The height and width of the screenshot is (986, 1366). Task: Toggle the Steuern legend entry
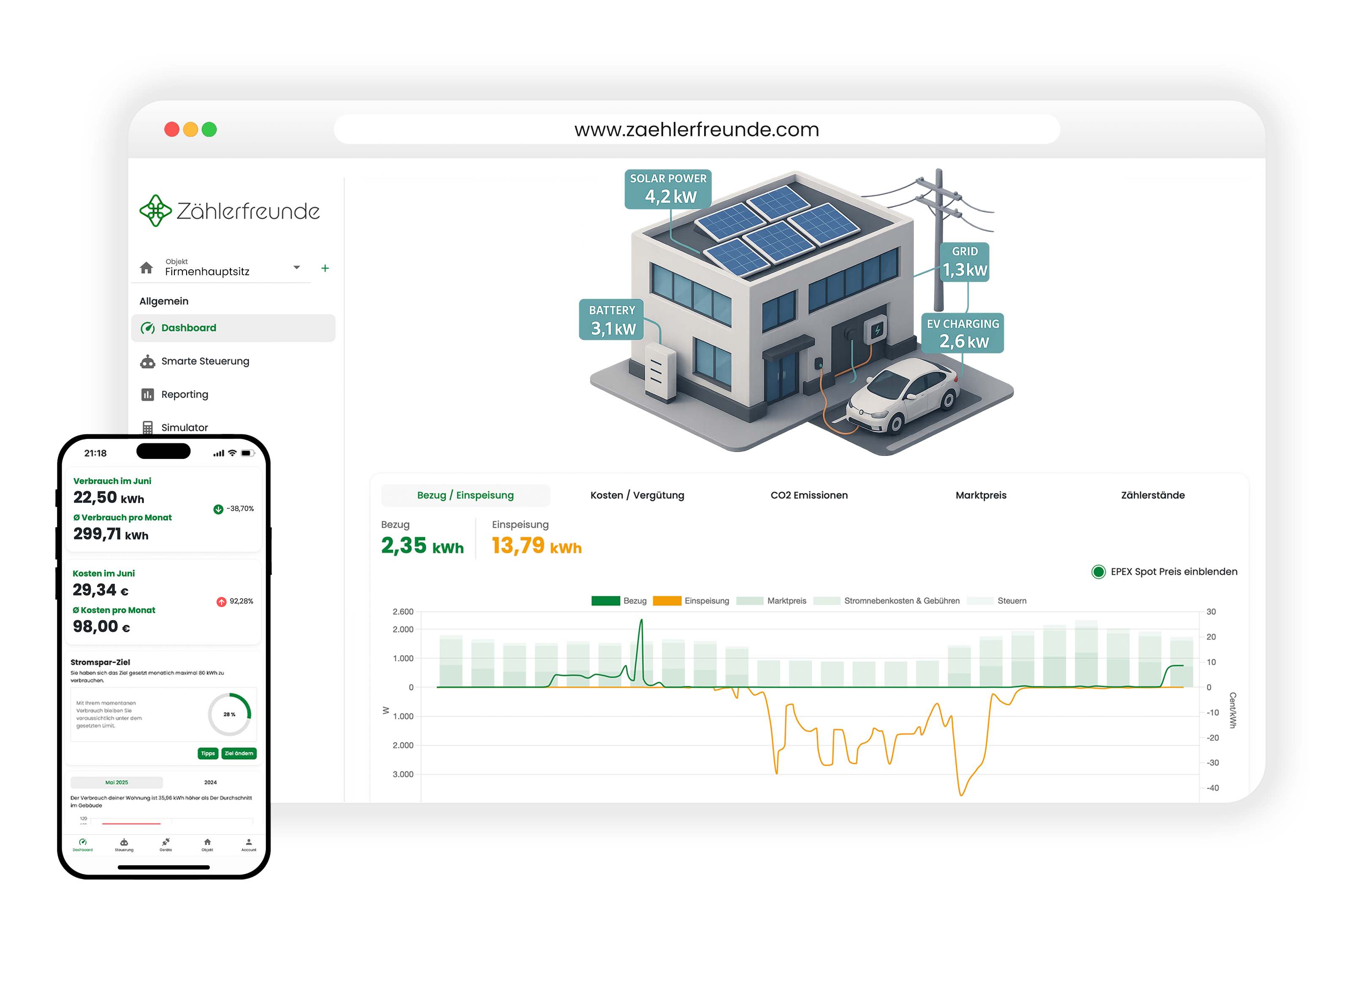click(997, 601)
